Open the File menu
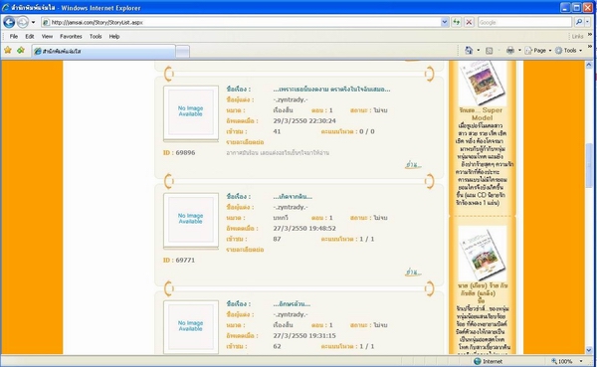Screen dimensions: 597x367 [x=14, y=37]
